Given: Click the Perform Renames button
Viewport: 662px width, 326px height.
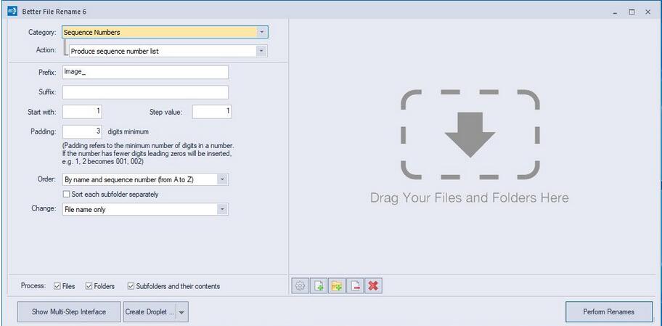Looking at the screenshot, I should pos(609,311).
